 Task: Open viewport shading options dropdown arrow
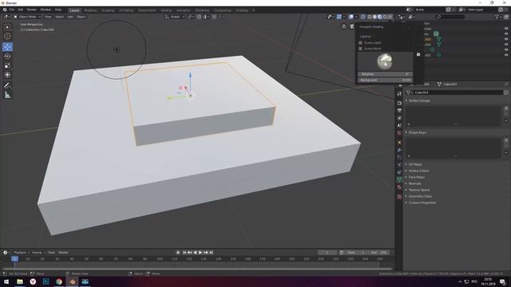(x=390, y=17)
